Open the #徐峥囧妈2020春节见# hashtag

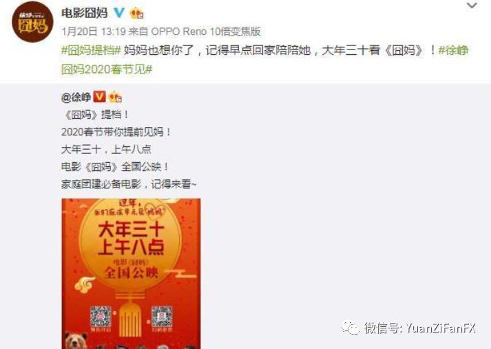264,59
